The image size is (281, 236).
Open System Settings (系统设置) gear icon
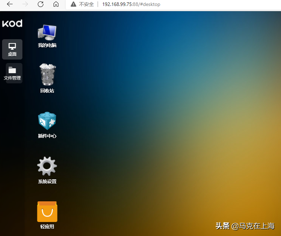pos(47,166)
